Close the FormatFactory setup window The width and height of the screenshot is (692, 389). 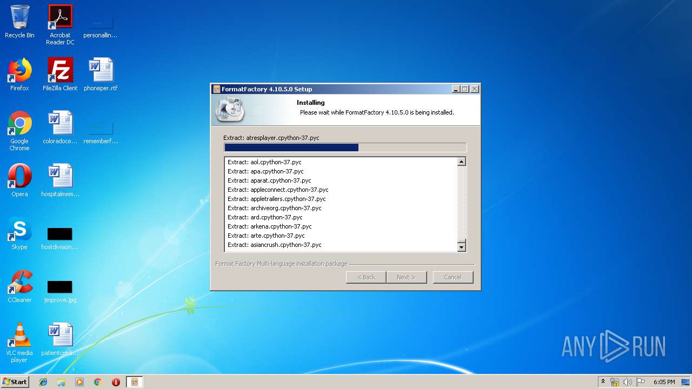point(474,89)
